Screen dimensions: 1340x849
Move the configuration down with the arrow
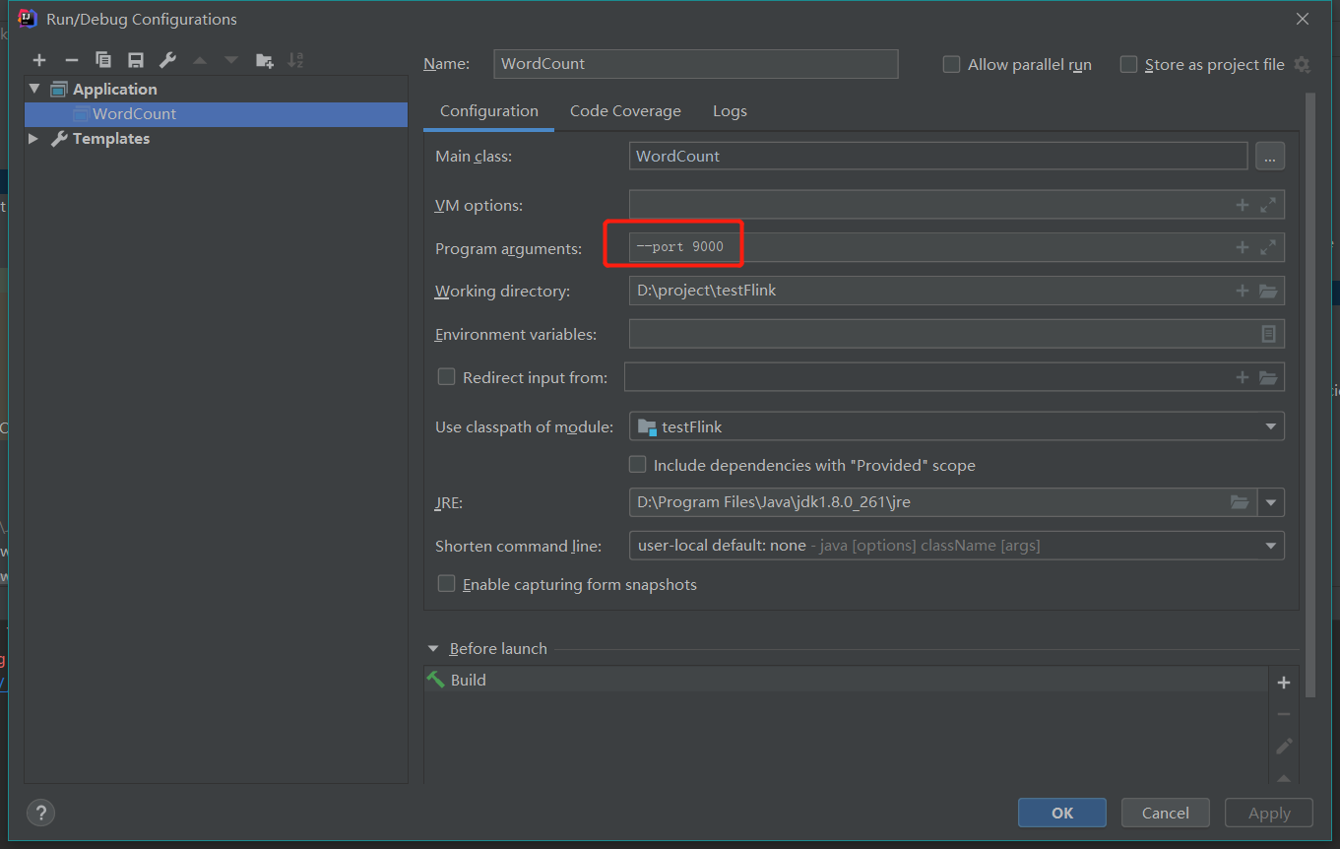click(231, 61)
